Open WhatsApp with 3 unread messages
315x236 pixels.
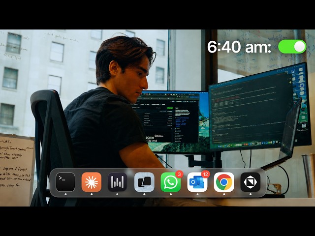click(171, 182)
